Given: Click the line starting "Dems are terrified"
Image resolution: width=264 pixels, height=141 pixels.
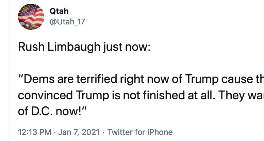Looking at the screenshot, I should [x=141, y=79].
